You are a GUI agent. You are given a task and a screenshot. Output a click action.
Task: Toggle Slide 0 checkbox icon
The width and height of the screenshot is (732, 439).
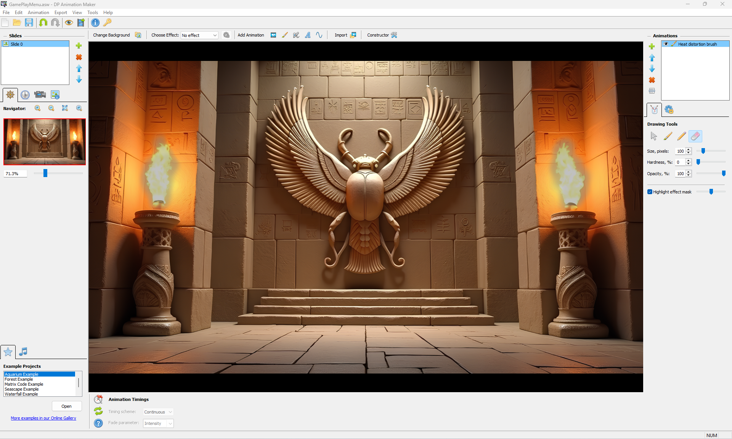point(6,44)
